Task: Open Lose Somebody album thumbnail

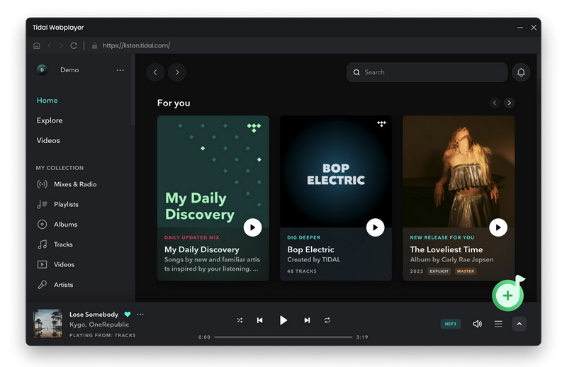Action: point(47,323)
